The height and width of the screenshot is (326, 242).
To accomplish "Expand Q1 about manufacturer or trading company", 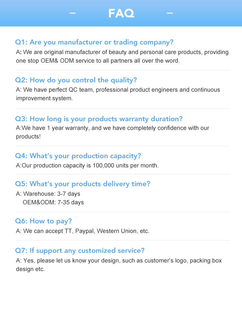I will coord(94,42).
